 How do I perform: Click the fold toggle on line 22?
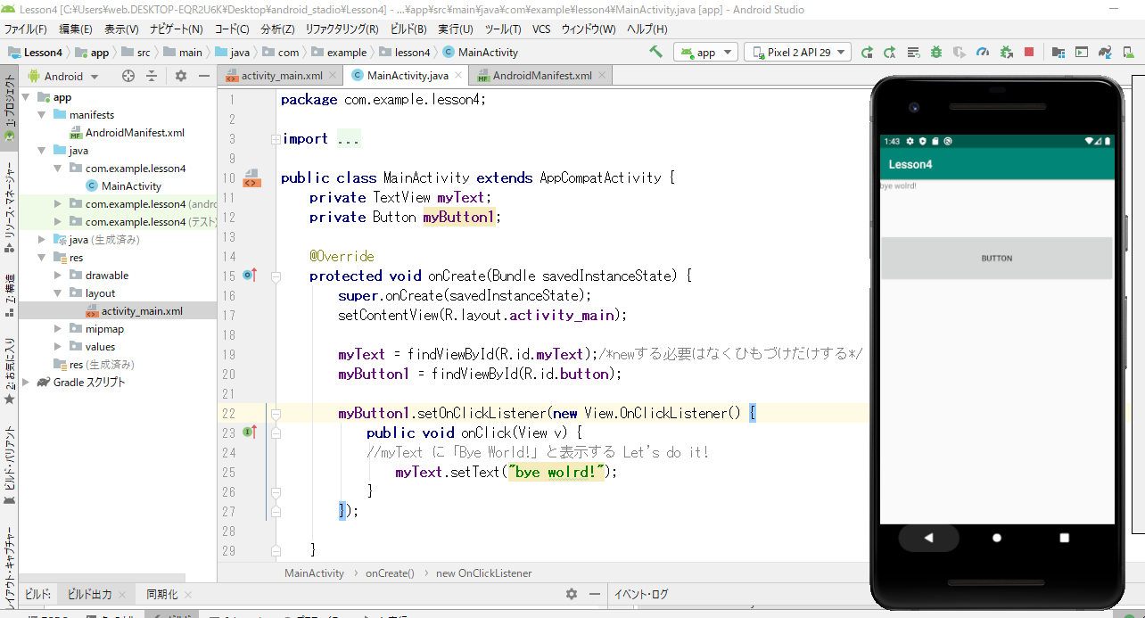tap(276, 414)
